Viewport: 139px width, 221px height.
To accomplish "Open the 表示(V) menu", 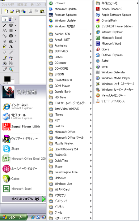I will (x=36, y=5).
